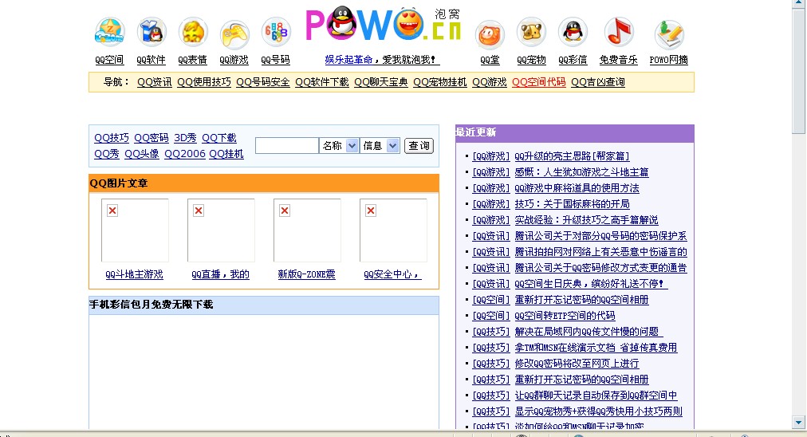
Task: Open QQ号码安全 in the navigation bar
Action: [263, 82]
